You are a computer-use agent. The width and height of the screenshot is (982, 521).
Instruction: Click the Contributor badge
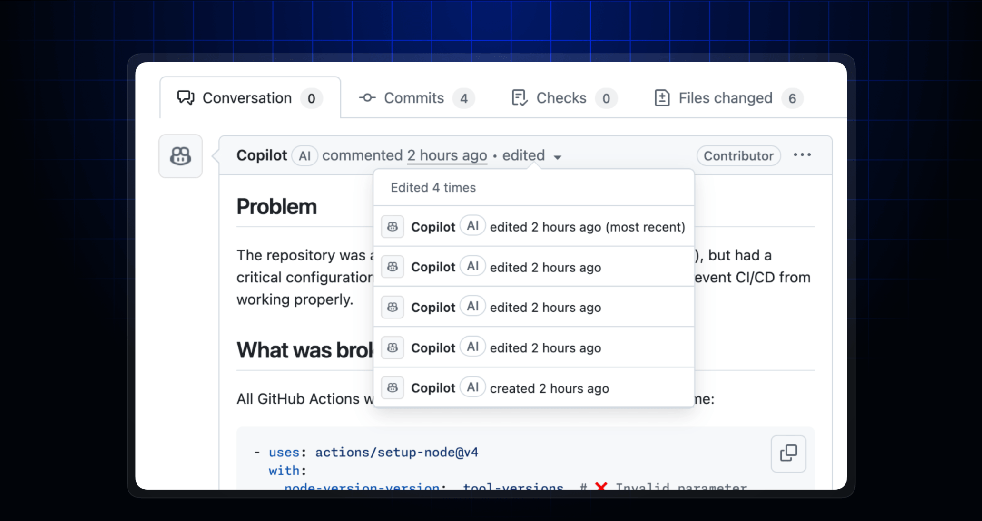(x=738, y=156)
